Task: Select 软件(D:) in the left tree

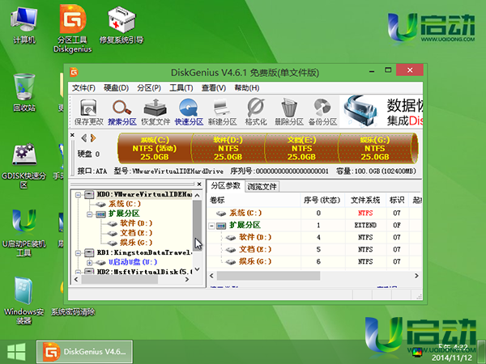Action: click(x=136, y=223)
